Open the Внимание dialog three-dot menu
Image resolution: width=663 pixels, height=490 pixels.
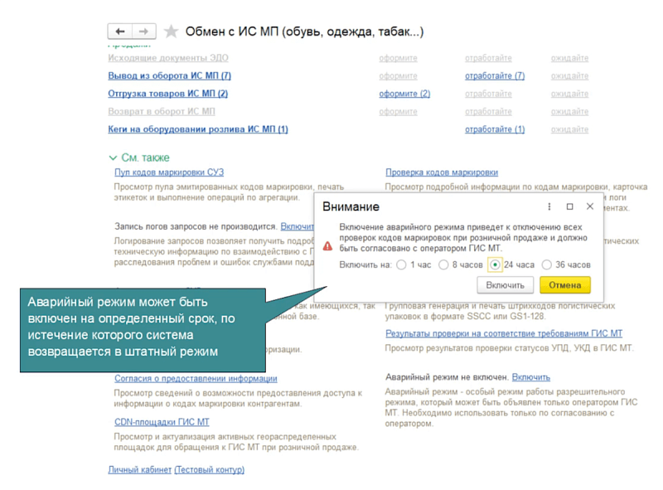pos(549,206)
